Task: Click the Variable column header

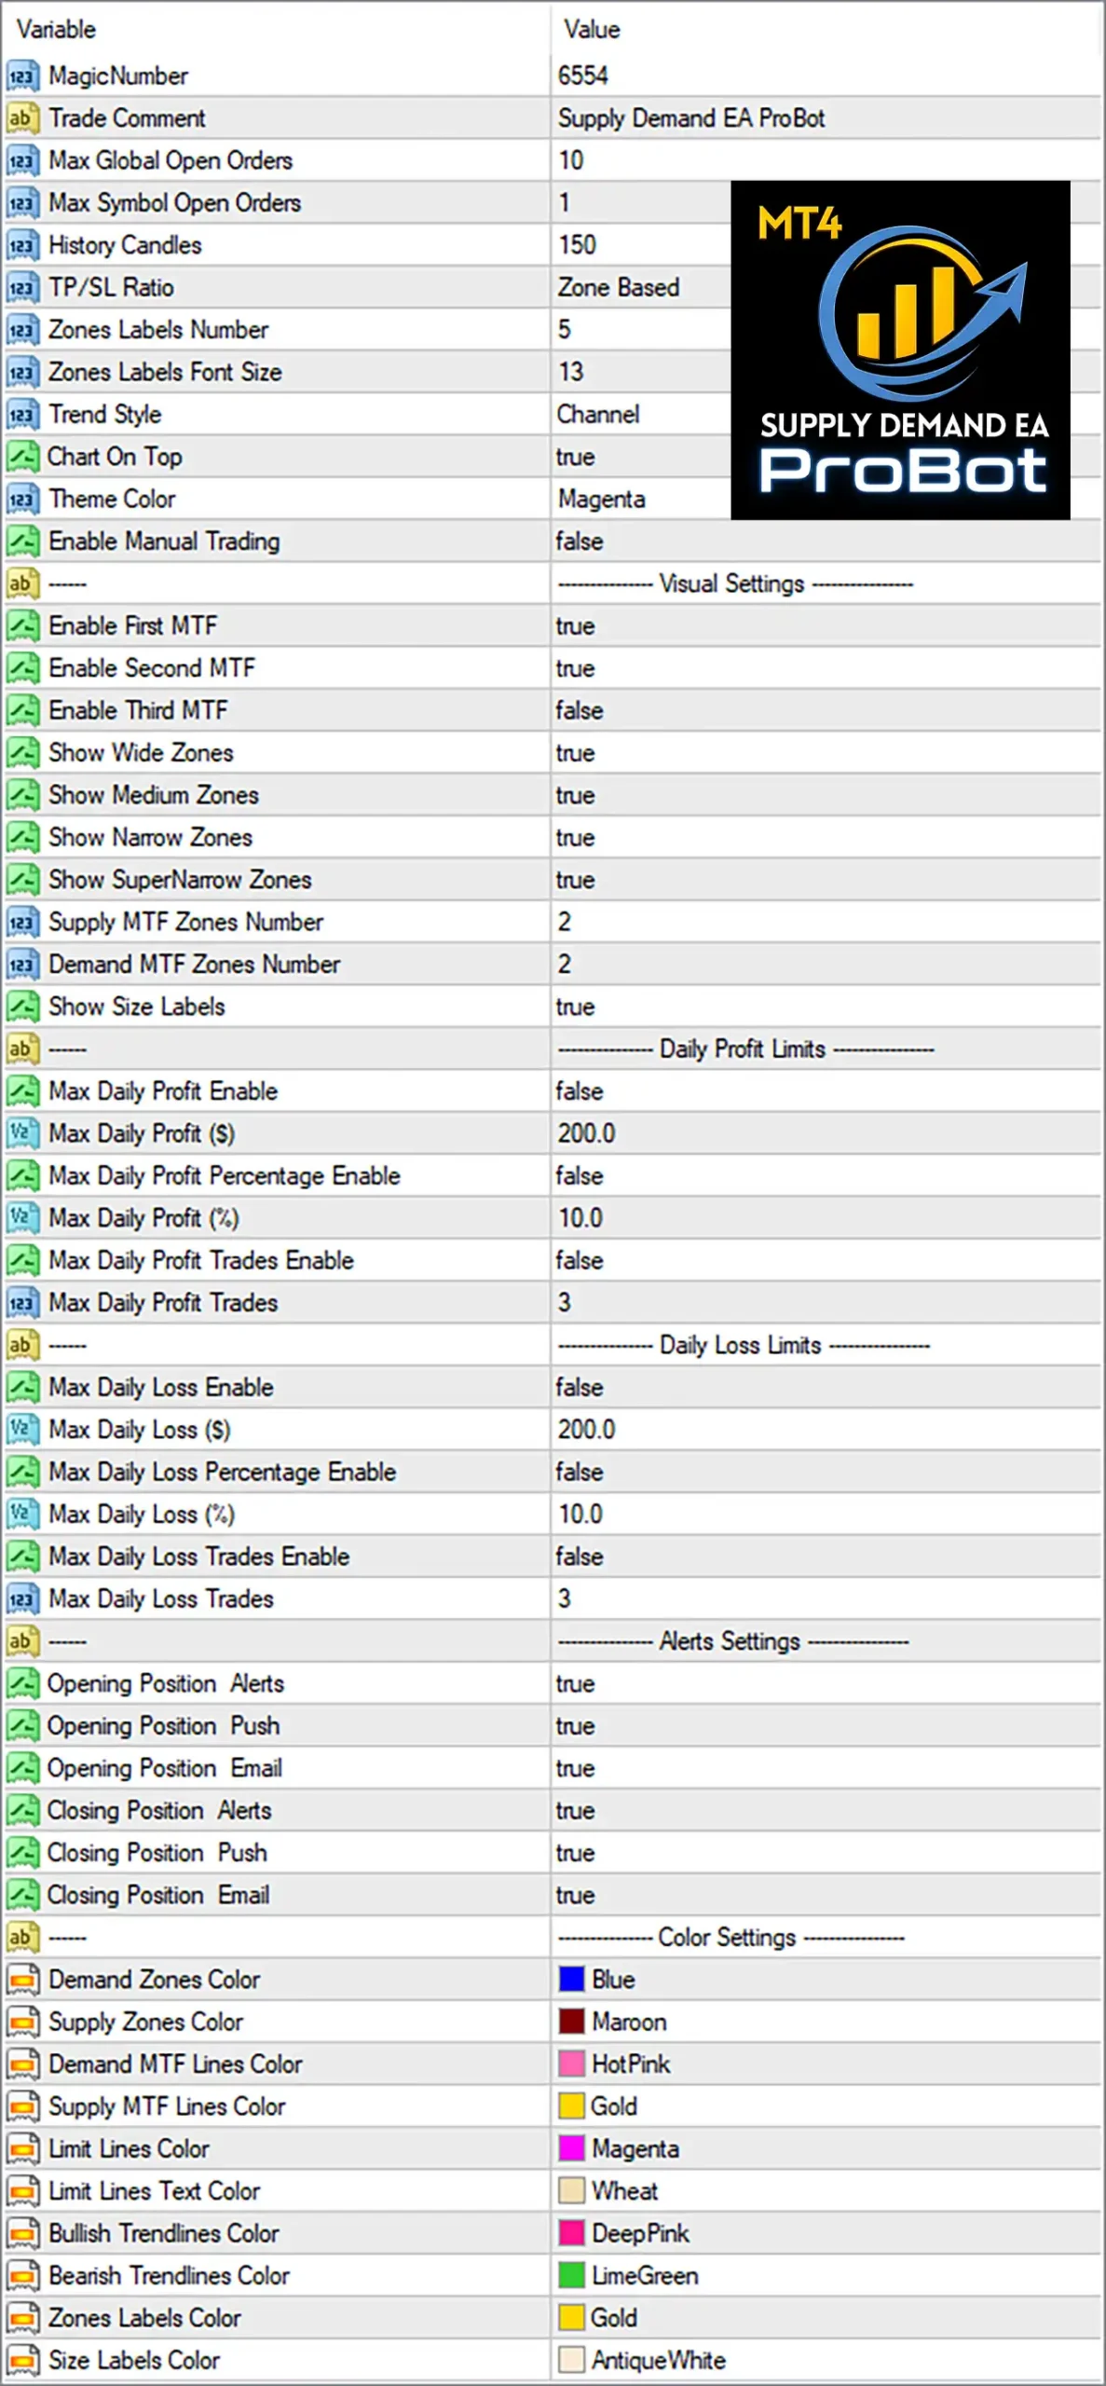Action: [x=57, y=30]
